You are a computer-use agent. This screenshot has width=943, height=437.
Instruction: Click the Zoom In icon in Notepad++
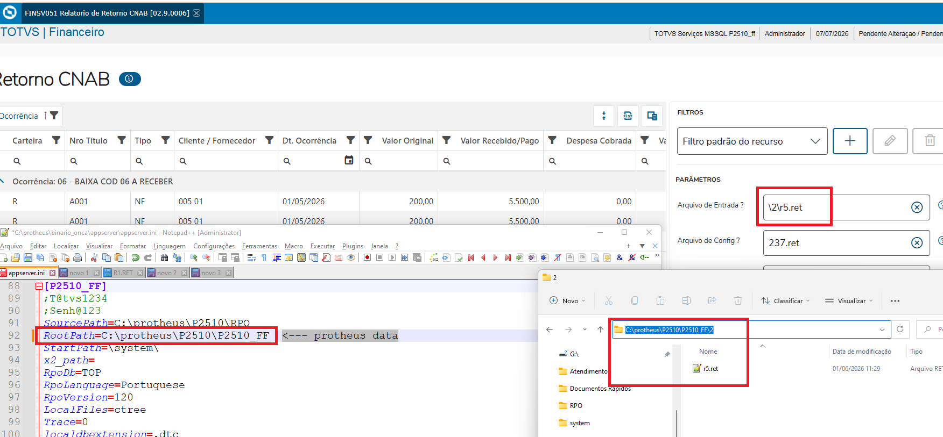[x=194, y=257]
